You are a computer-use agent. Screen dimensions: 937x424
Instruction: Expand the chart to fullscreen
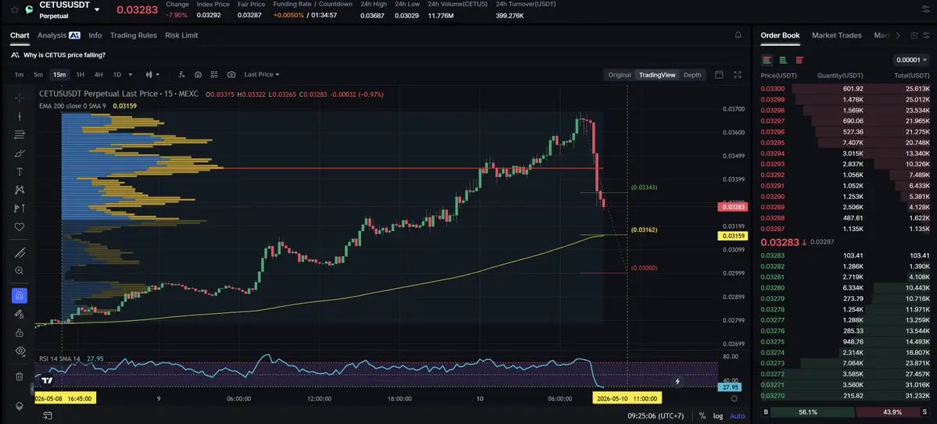point(738,75)
